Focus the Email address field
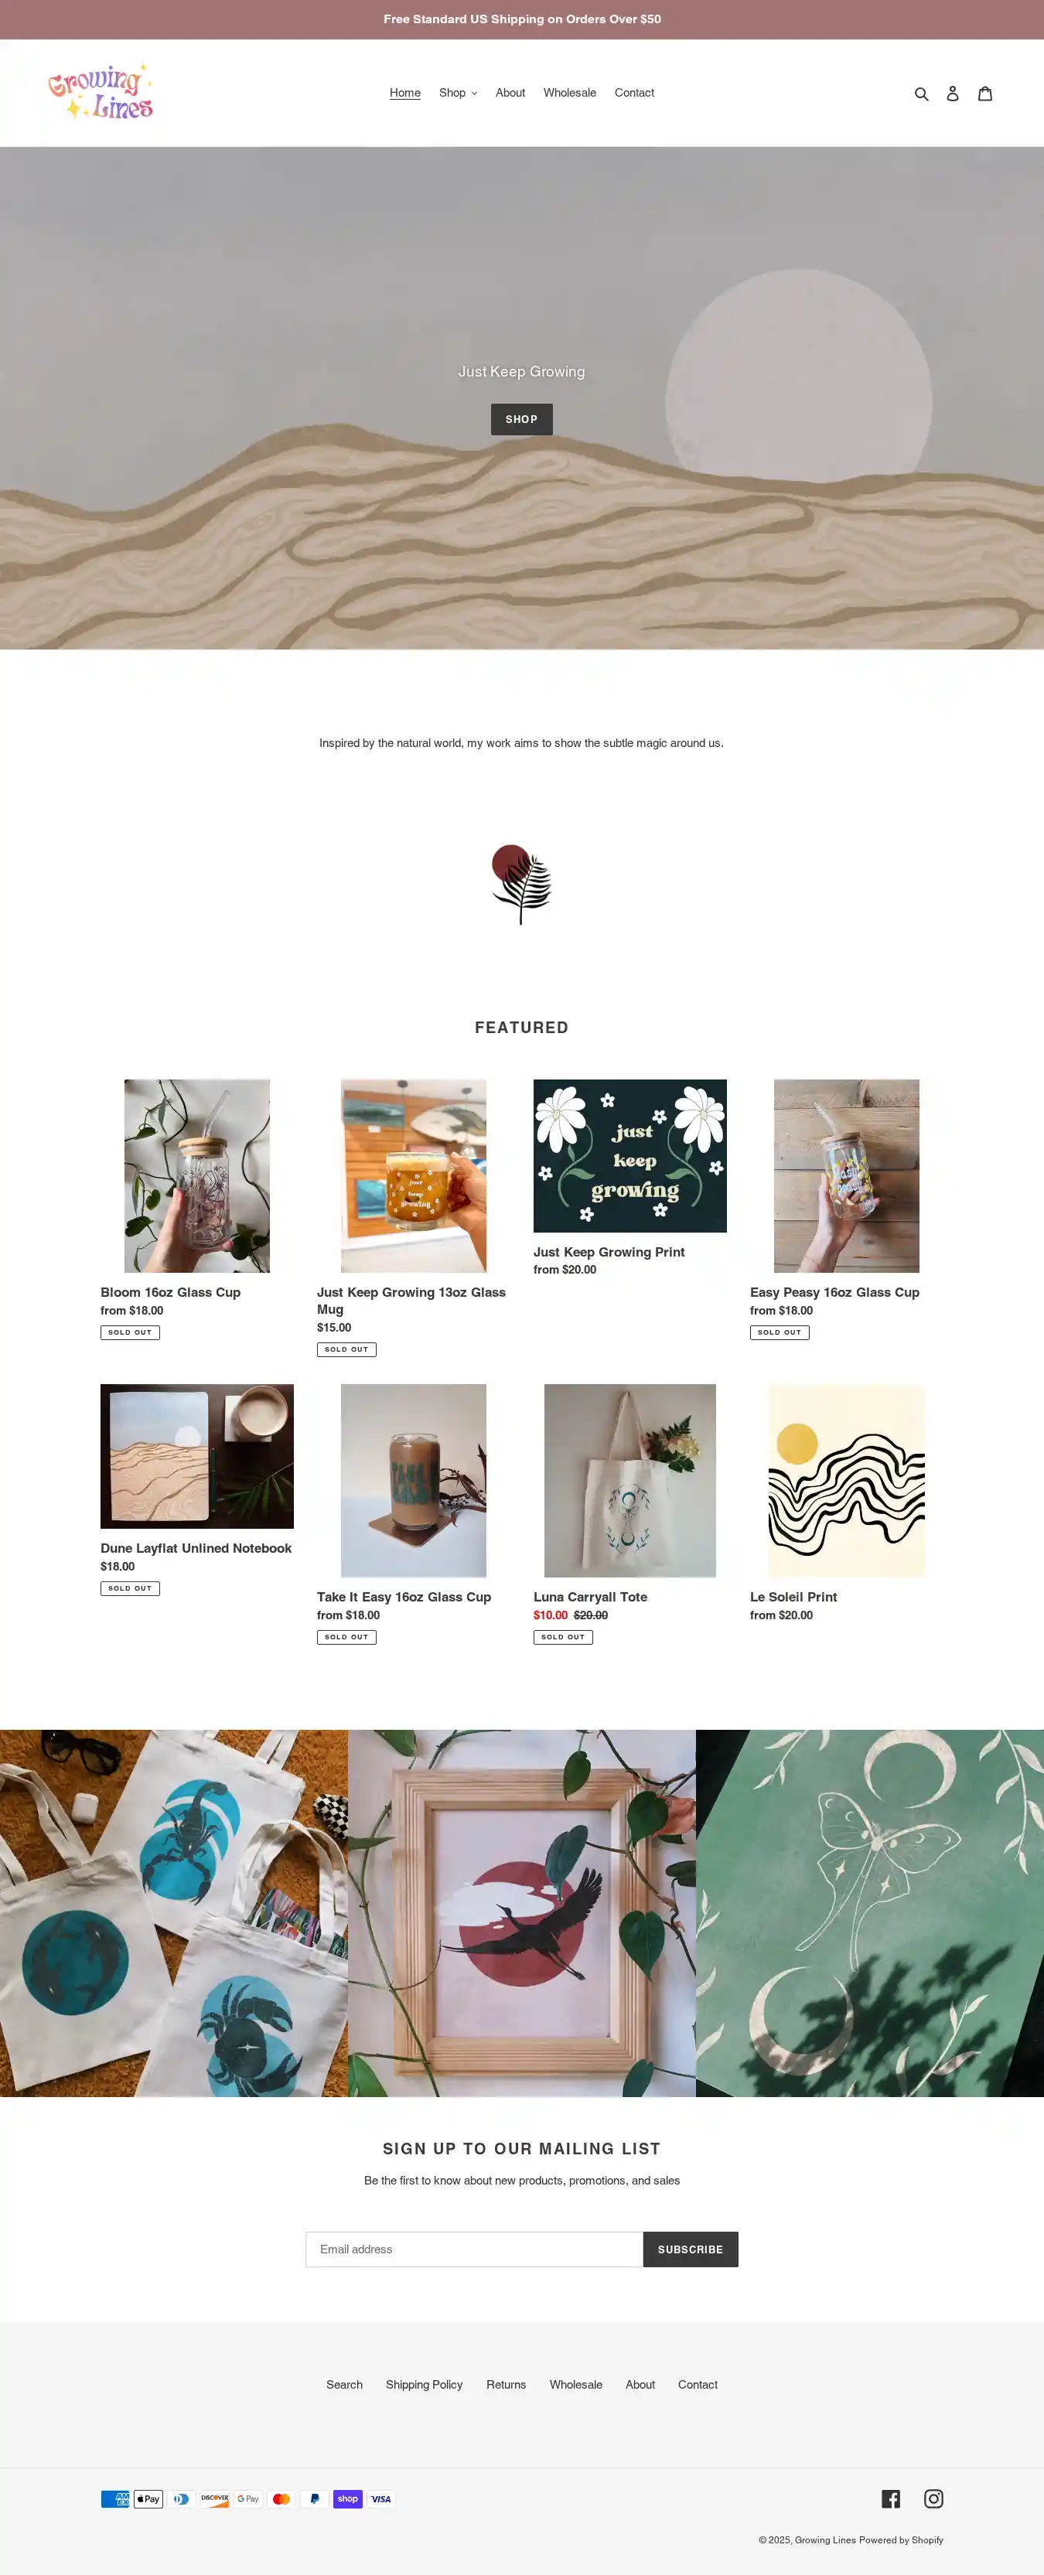 point(474,2249)
